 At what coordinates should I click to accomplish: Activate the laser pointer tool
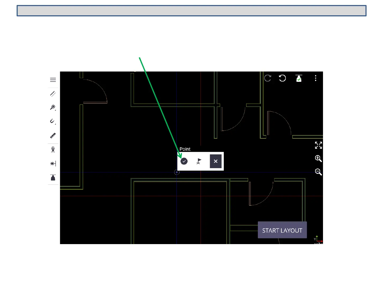point(53,164)
